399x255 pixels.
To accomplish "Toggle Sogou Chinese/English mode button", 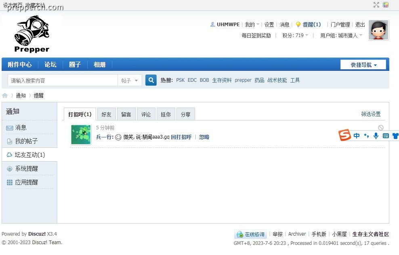I will [357, 136].
